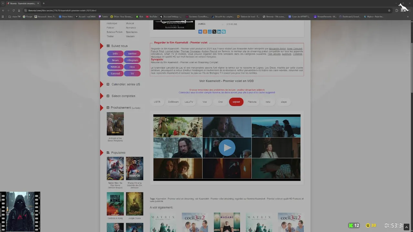Click the Info button

[115, 53]
